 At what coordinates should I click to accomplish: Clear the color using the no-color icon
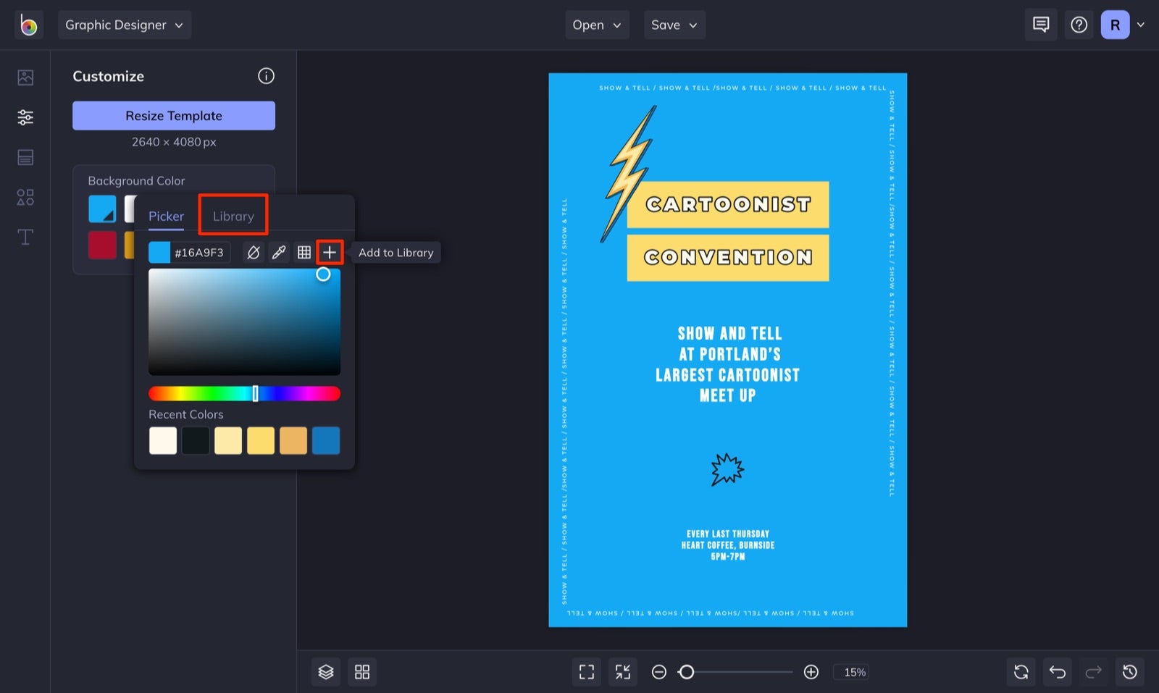pos(253,252)
